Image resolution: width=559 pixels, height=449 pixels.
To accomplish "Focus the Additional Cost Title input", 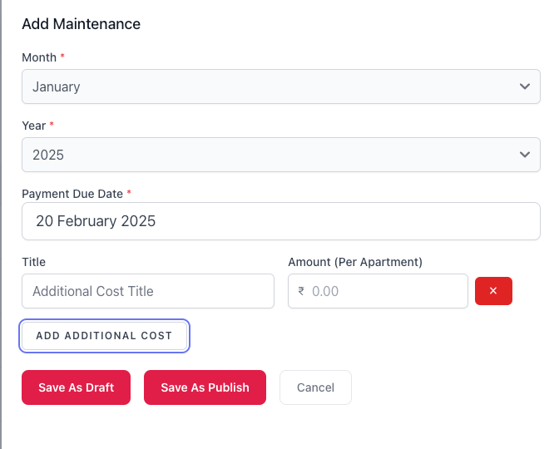I will [x=148, y=291].
